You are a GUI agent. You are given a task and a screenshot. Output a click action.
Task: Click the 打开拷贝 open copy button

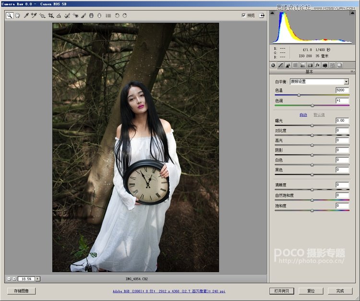282,291
